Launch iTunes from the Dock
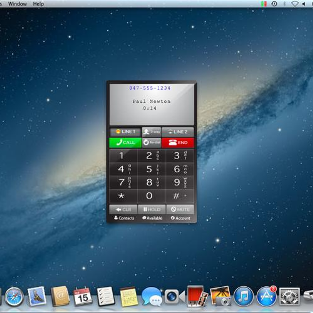Screen dimensions: 313x313 (x=244, y=296)
